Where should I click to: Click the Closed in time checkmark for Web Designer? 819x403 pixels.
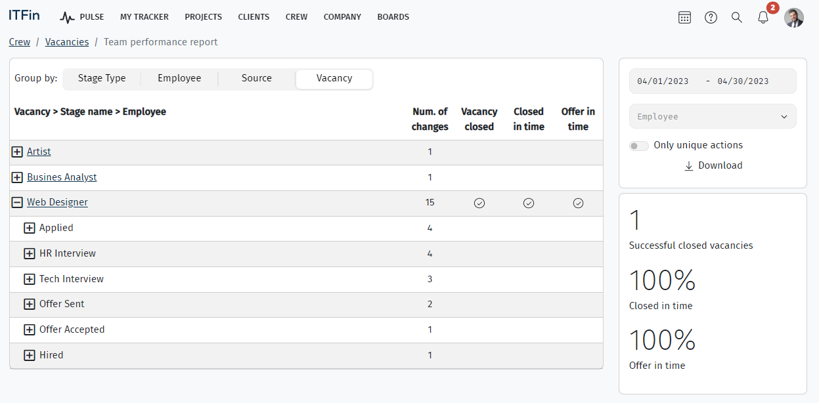pyautogui.click(x=529, y=203)
